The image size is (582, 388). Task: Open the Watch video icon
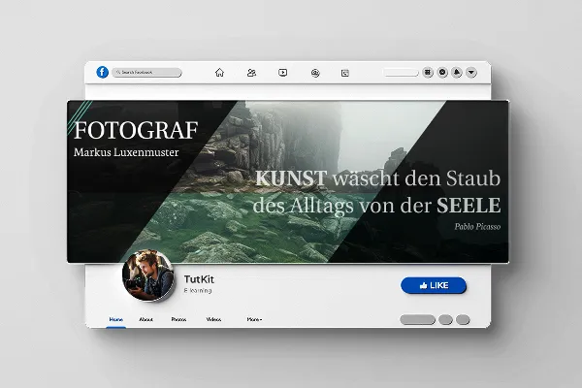(283, 73)
